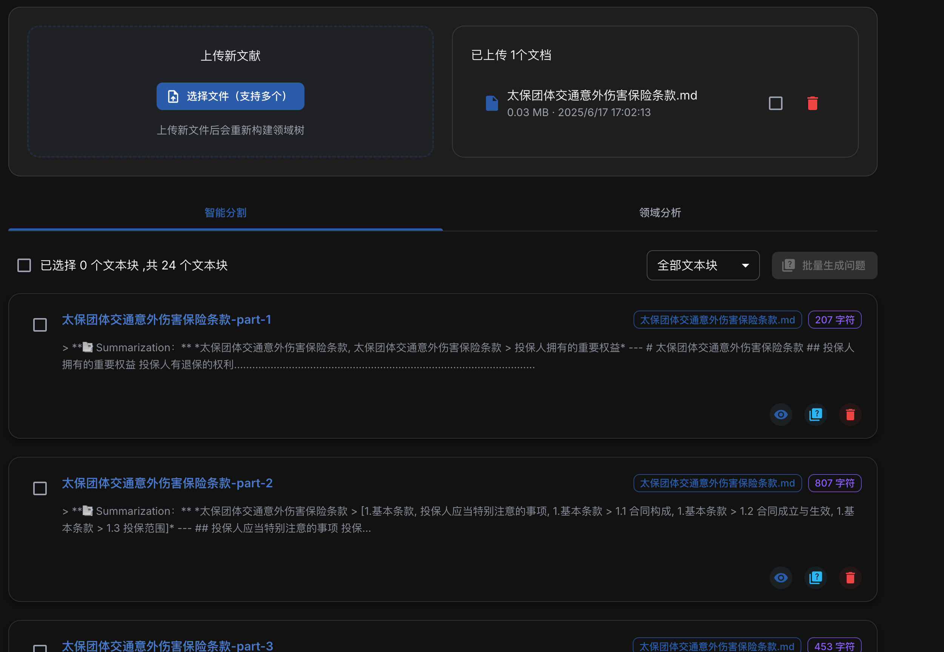The height and width of the screenshot is (652, 944).
Task: Generate questions for part-2 block
Action: click(x=815, y=577)
